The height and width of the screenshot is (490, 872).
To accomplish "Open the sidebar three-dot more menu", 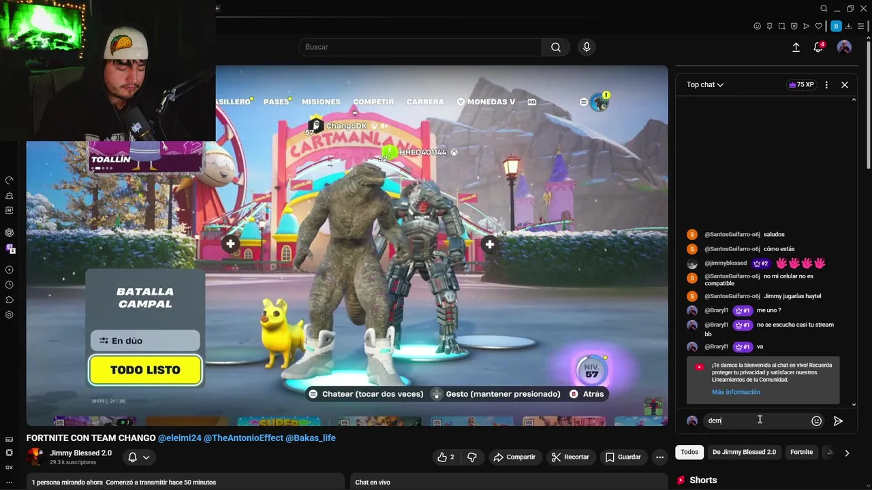I will (x=10, y=482).
